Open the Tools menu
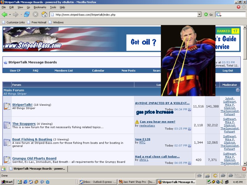 53,7
